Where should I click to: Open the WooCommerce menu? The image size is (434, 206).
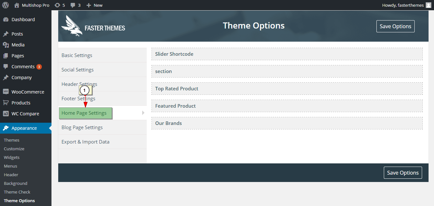[x=26, y=92]
